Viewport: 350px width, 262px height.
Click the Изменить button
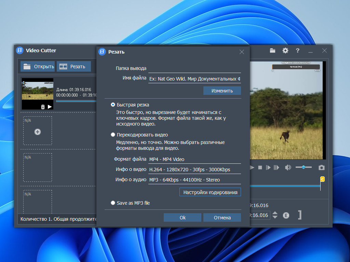click(x=222, y=91)
